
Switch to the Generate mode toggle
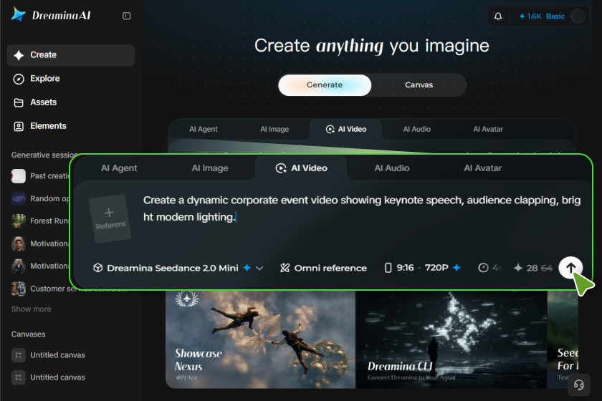[x=325, y=84]
